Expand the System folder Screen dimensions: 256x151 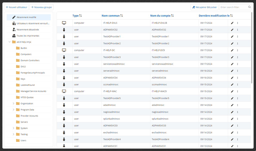click(13, 128)
